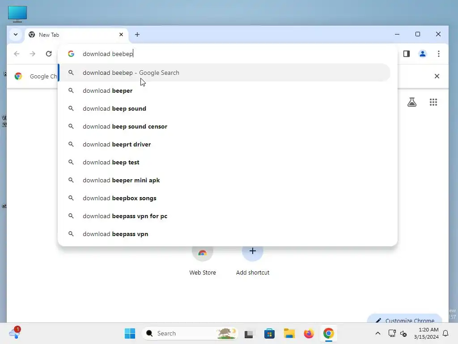
Task: Open the Search Labs flask icon
Action: [412, 102]
